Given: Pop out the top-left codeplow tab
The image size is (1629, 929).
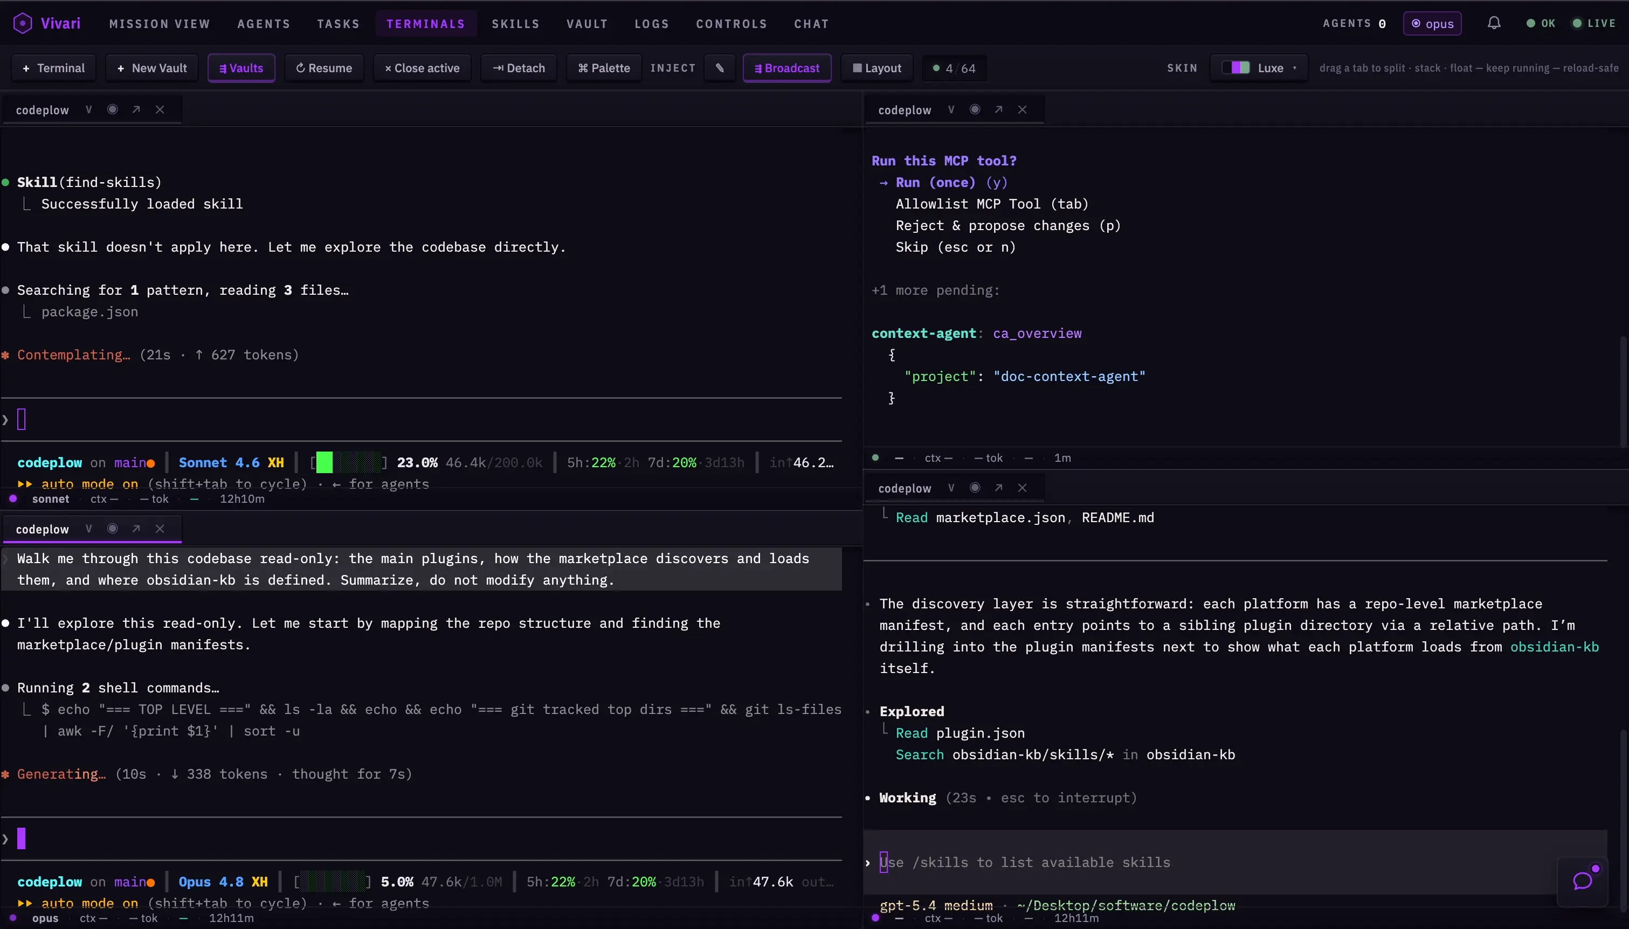Looking at the screenshot, I should 136,110.
